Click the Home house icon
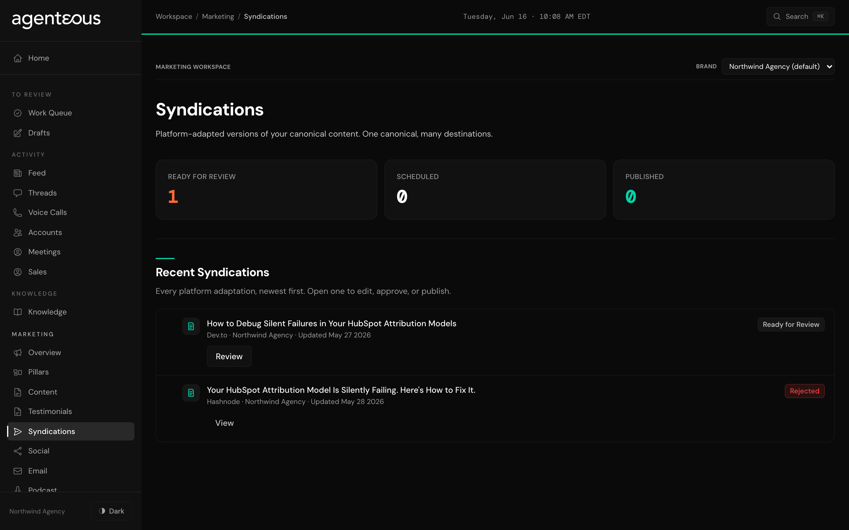849x530 pixels. click(x=18, y=58)
